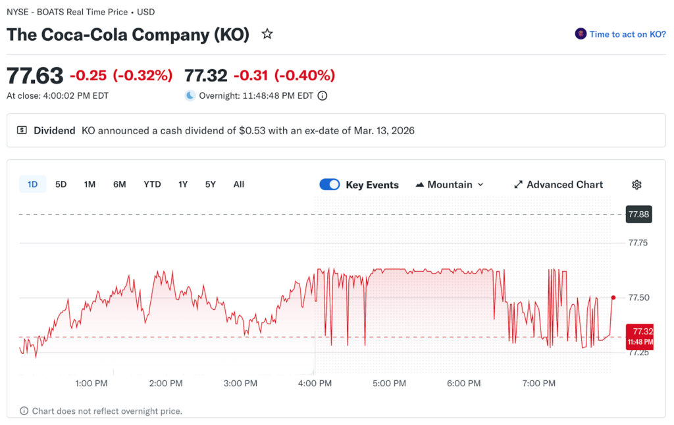Click the 77.88 previous close label
The height and width of the screenshot is (425, 674).
tap(638, 214)
